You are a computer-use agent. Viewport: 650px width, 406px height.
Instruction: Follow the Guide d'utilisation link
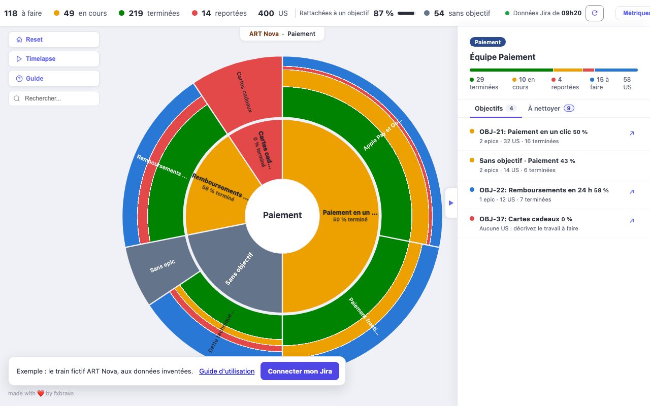coord(227,371)
